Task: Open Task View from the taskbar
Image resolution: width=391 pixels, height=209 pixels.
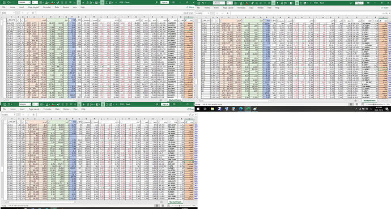Action: tap(205, 109)
